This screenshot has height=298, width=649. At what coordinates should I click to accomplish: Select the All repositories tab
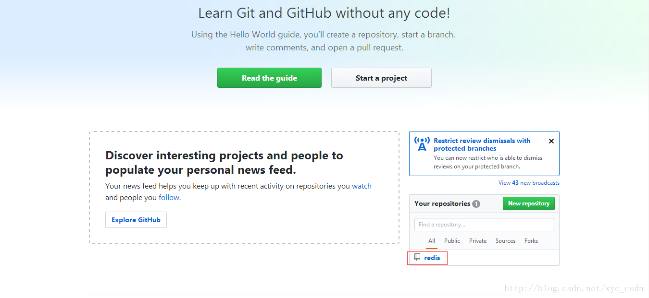click(432, 241)
